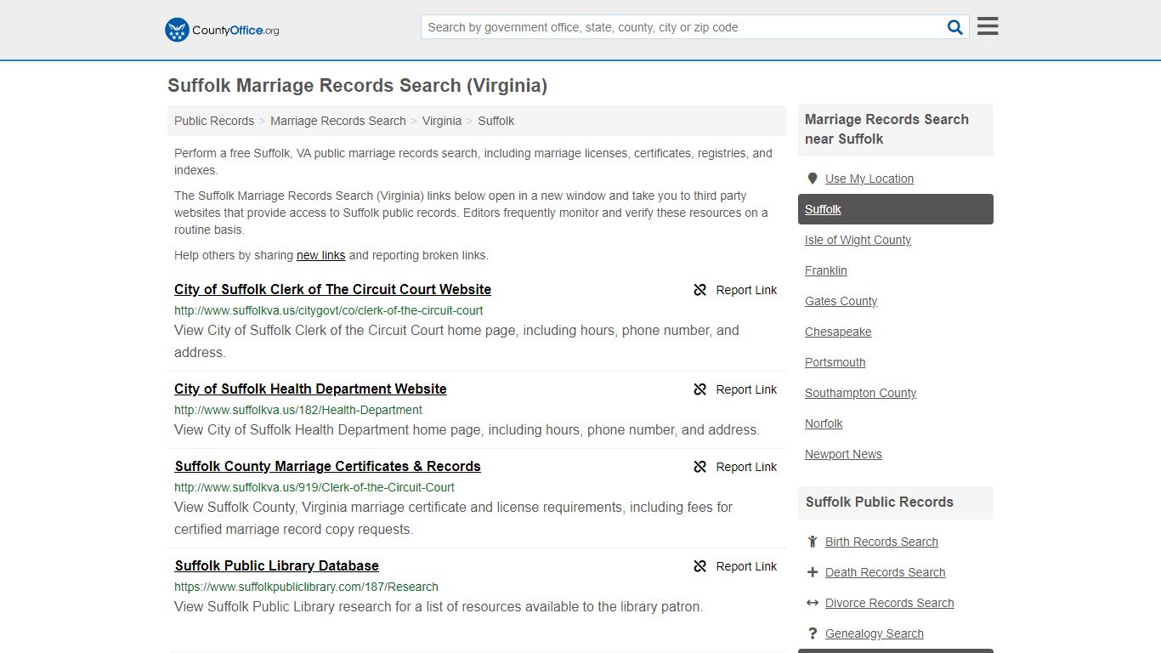Select Suffolk breadcrumb

tap(496, 121)
